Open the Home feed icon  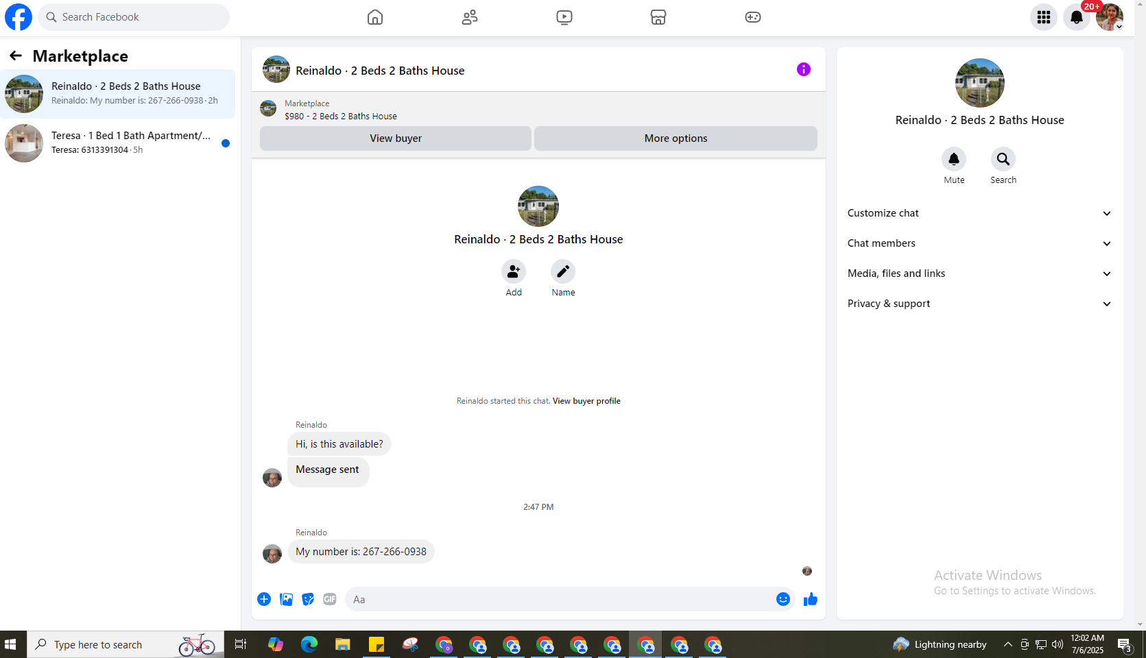[x=375, y=17]
